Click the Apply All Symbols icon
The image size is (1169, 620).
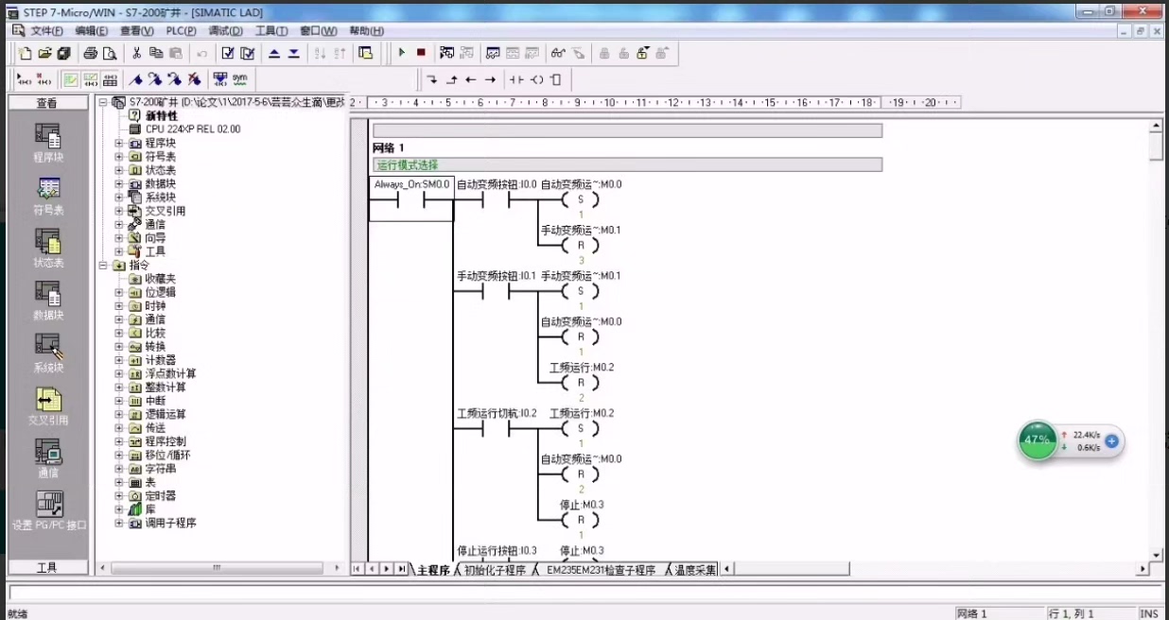coord(220,79)
